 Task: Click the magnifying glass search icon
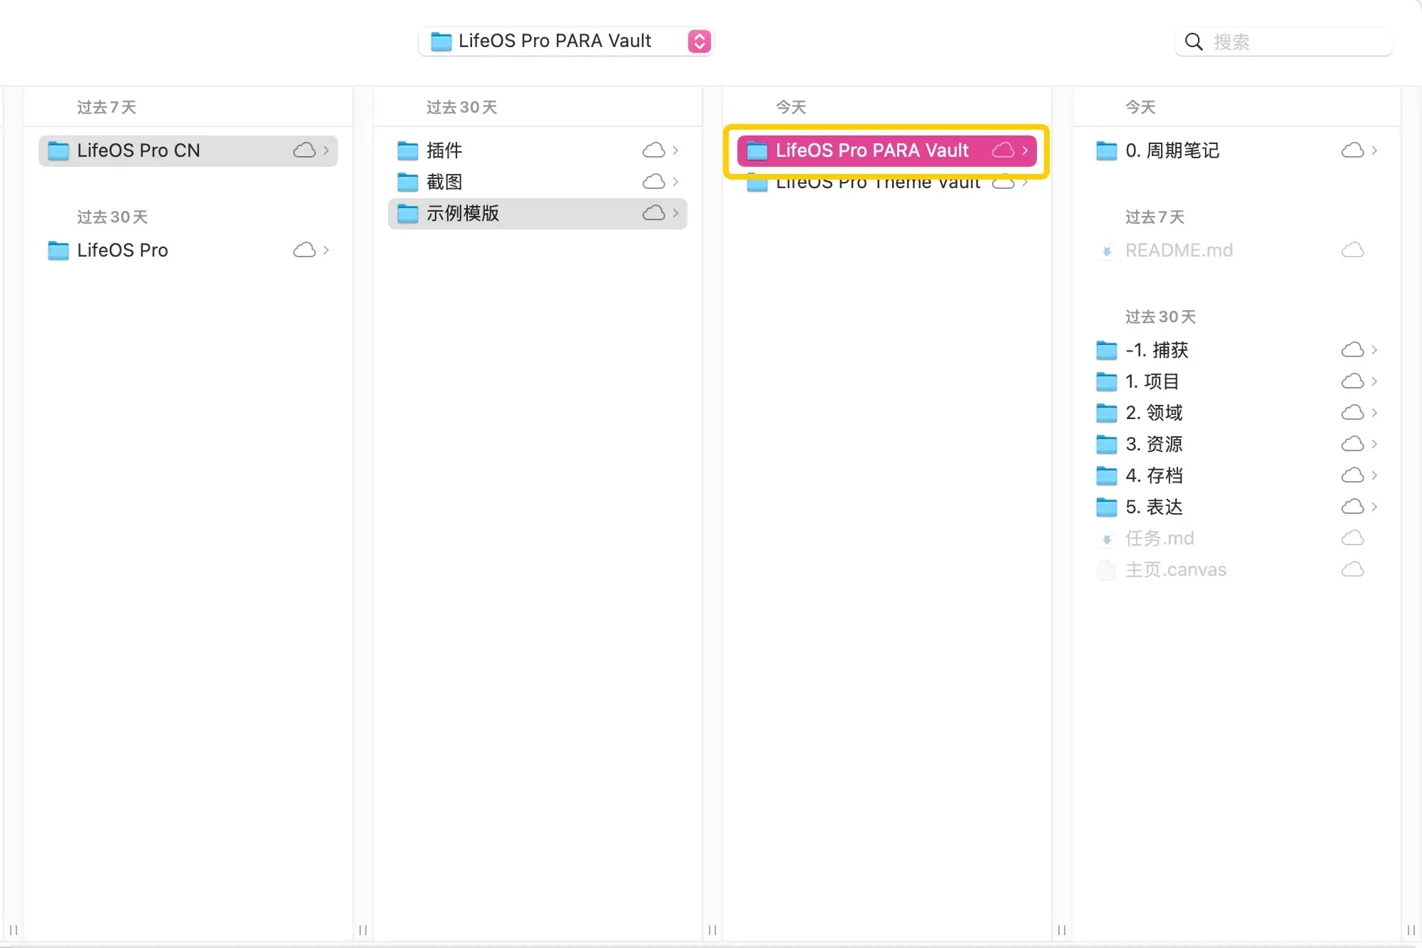[1194, 42]
